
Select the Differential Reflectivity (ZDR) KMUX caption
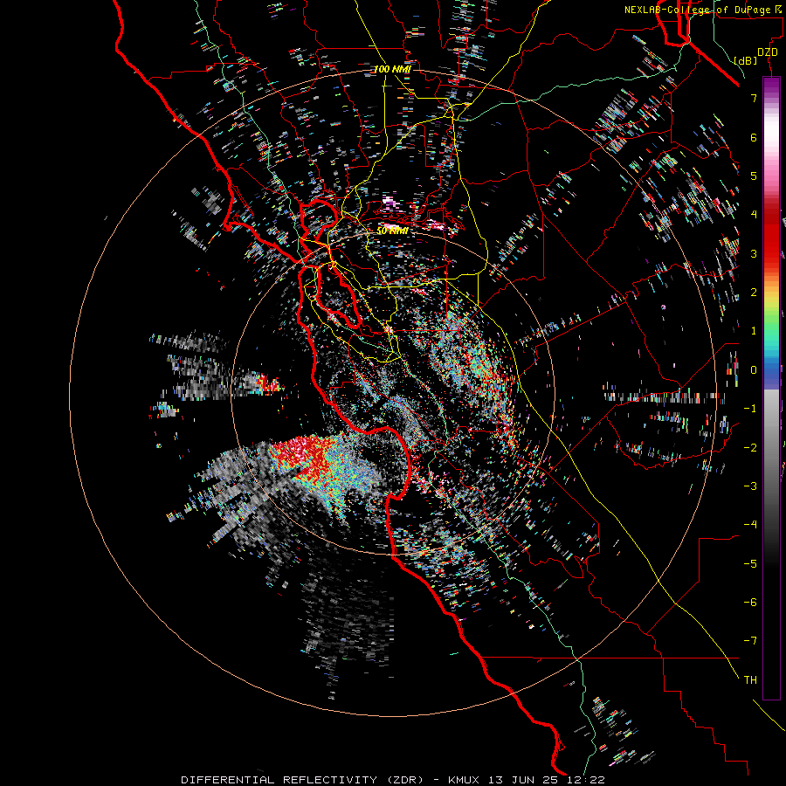(393, 780)
